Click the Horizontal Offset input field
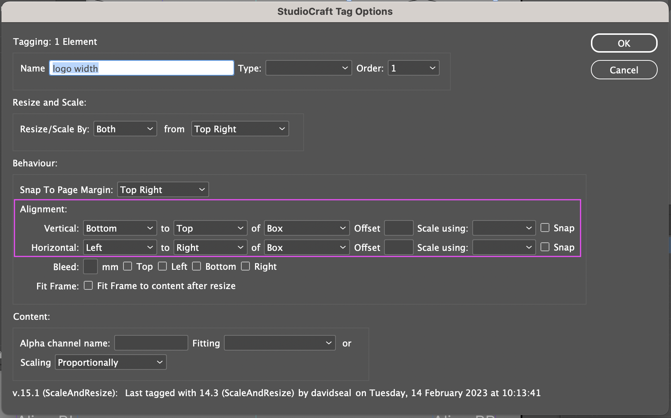 coord(399,248)
